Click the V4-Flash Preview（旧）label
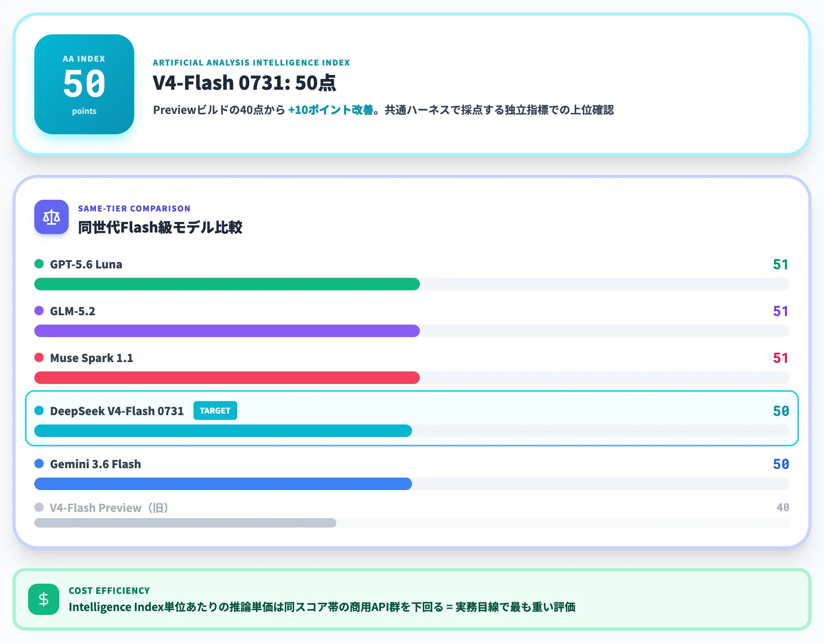The image size is (824, 643). (109, 508)
